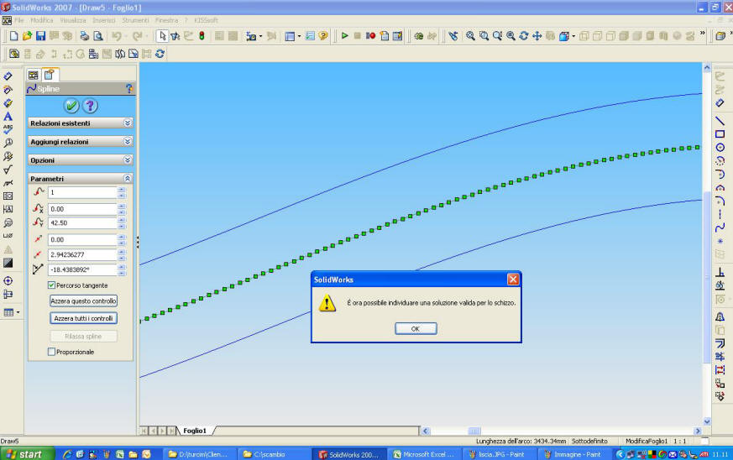
Task: Show more toolbar buttons via the double chevron
Action: click(x=702, y=34)
